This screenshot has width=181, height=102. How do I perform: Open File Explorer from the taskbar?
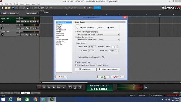click(19, 99)
